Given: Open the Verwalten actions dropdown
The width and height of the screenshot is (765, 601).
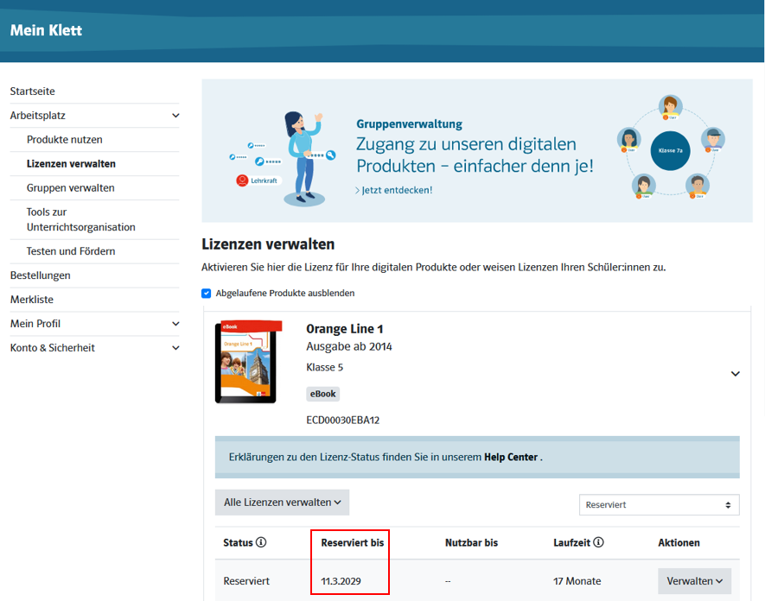Looking at the screenshot, I should [694, 581].
